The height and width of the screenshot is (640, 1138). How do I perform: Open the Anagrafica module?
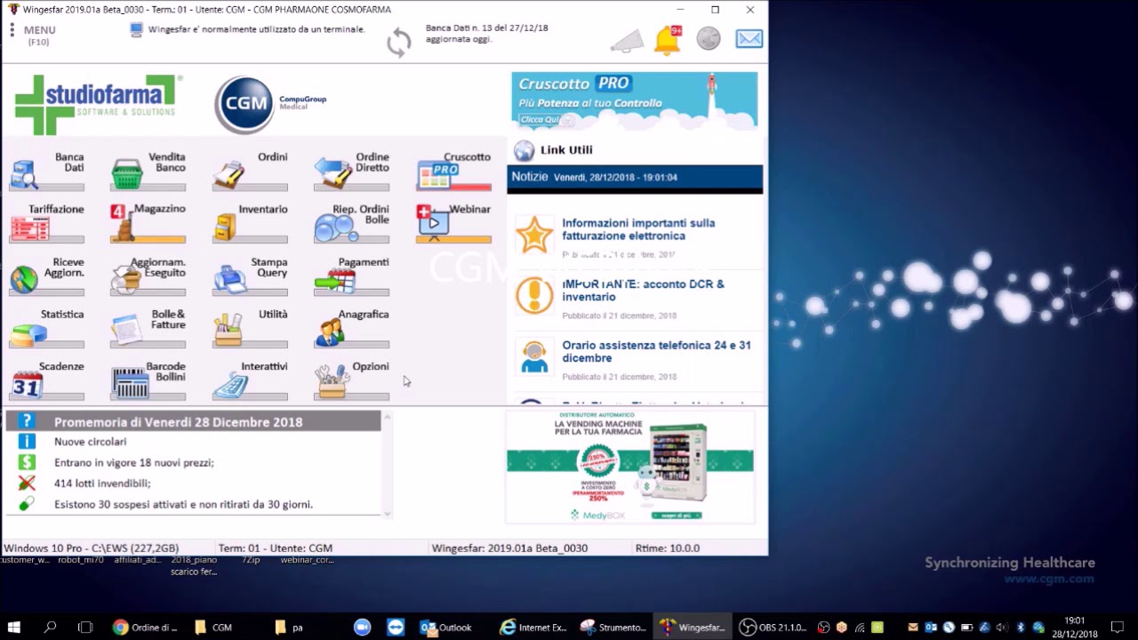tap(351, 328)
